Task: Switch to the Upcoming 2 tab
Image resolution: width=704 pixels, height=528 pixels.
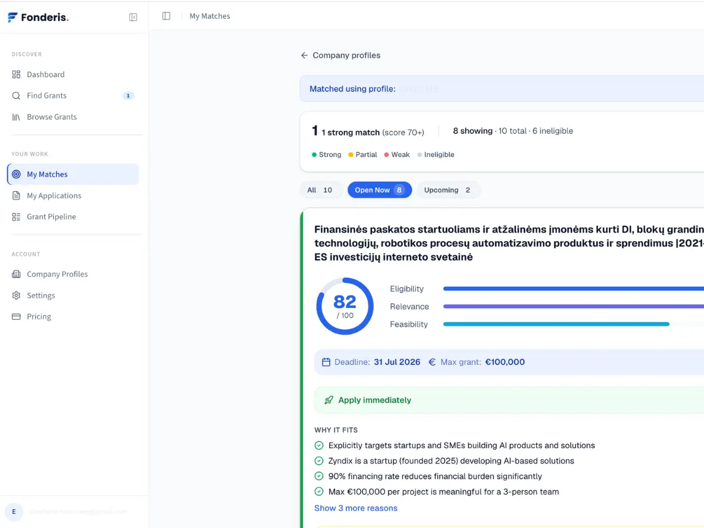Action: (449, 190)
